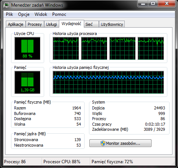Viewport: 178px width, 168px height.
Task: Open the Opcje menu
Action: click(24, 14)
